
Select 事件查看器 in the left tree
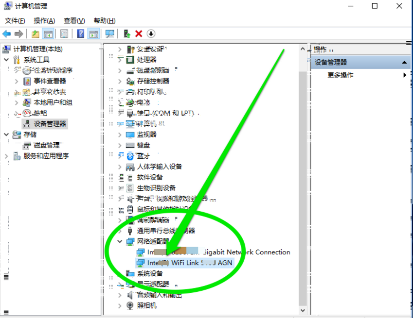pos(50,81)
